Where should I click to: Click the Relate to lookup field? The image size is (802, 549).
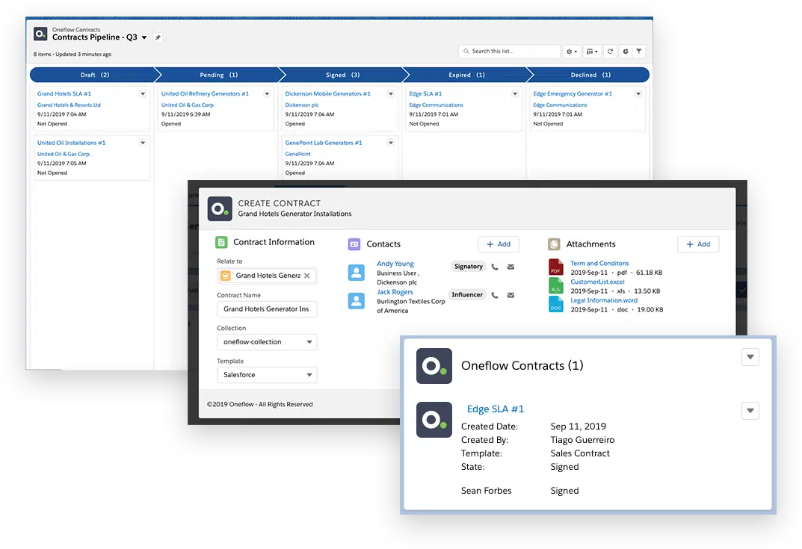pyautogui.click(x=267, y=276)
